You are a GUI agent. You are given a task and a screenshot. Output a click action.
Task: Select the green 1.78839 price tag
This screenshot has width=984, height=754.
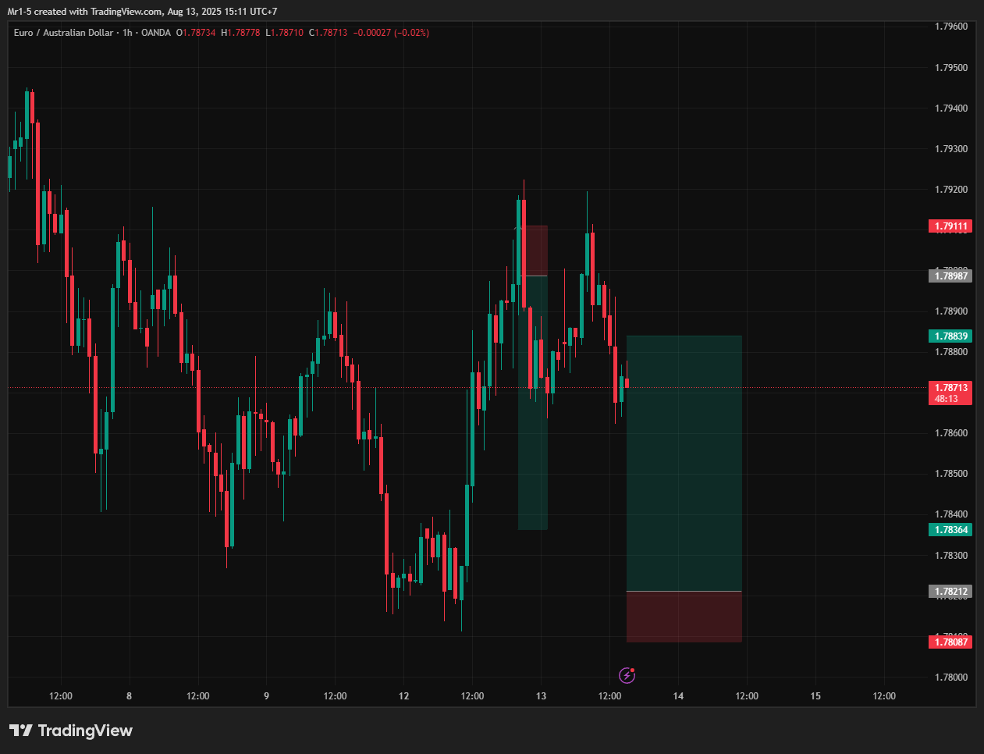[950, 336]
